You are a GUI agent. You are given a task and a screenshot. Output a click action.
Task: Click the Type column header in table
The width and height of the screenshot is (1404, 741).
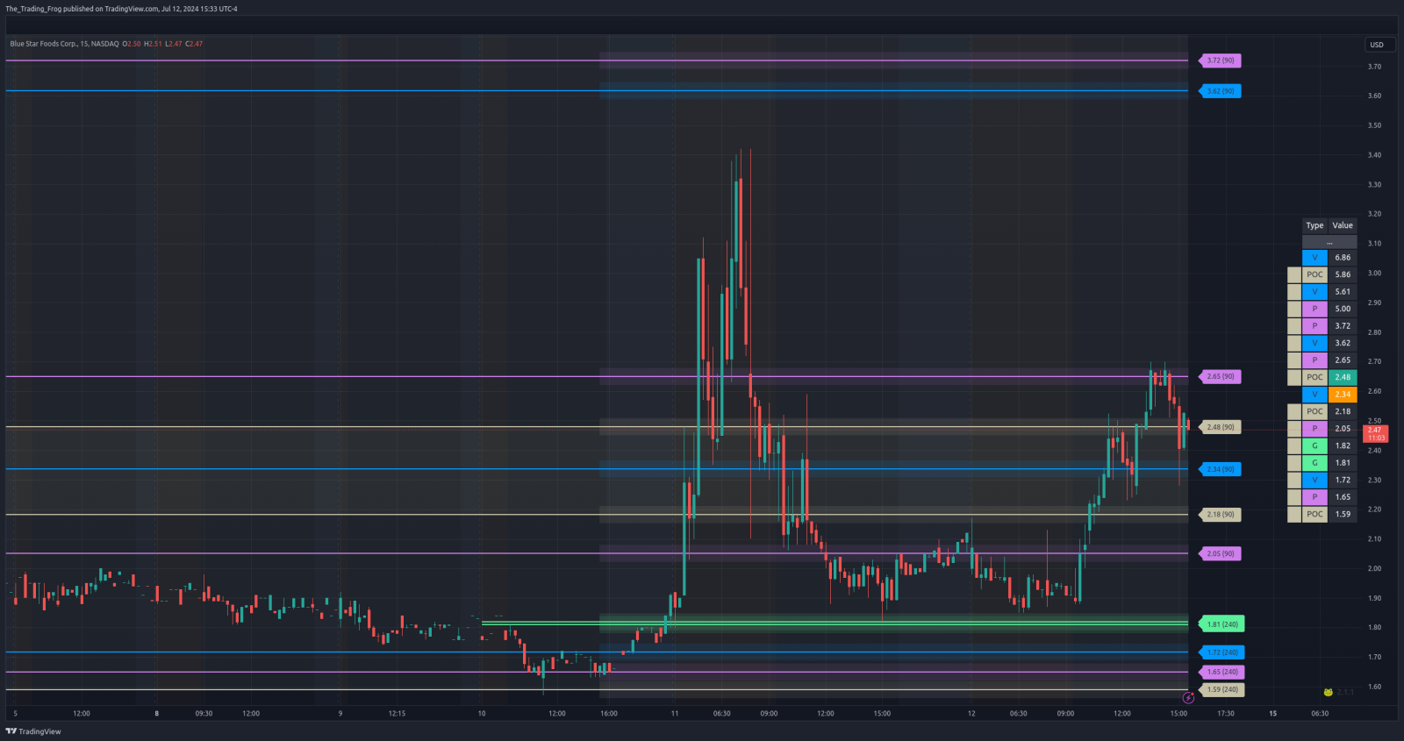point(1314,225)
